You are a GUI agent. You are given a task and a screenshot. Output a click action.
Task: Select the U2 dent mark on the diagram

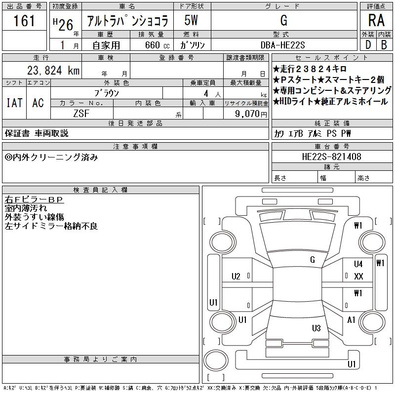point(236,276)
